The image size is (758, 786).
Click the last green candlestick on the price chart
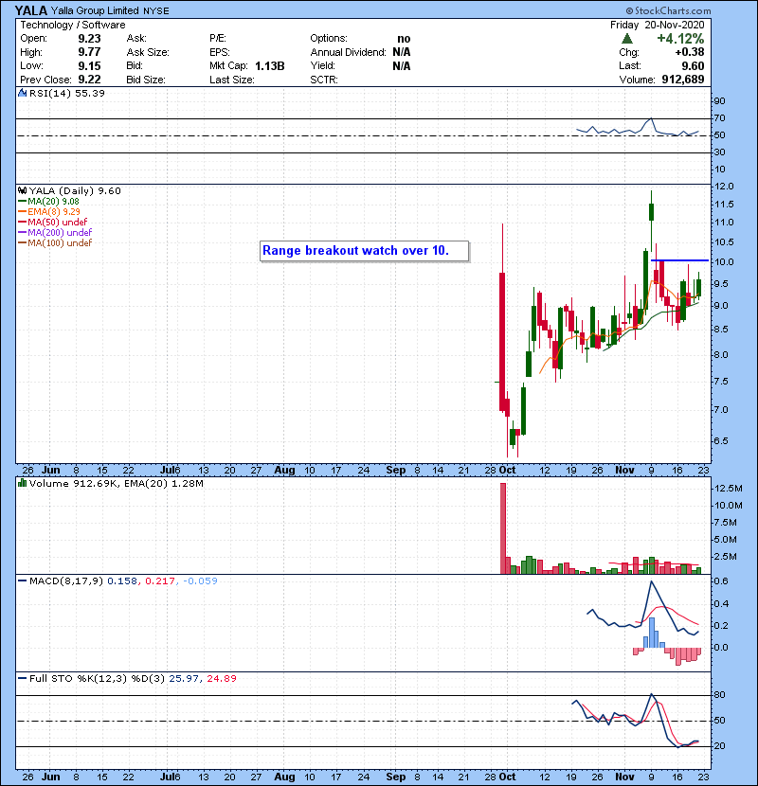tap(699, 288)
